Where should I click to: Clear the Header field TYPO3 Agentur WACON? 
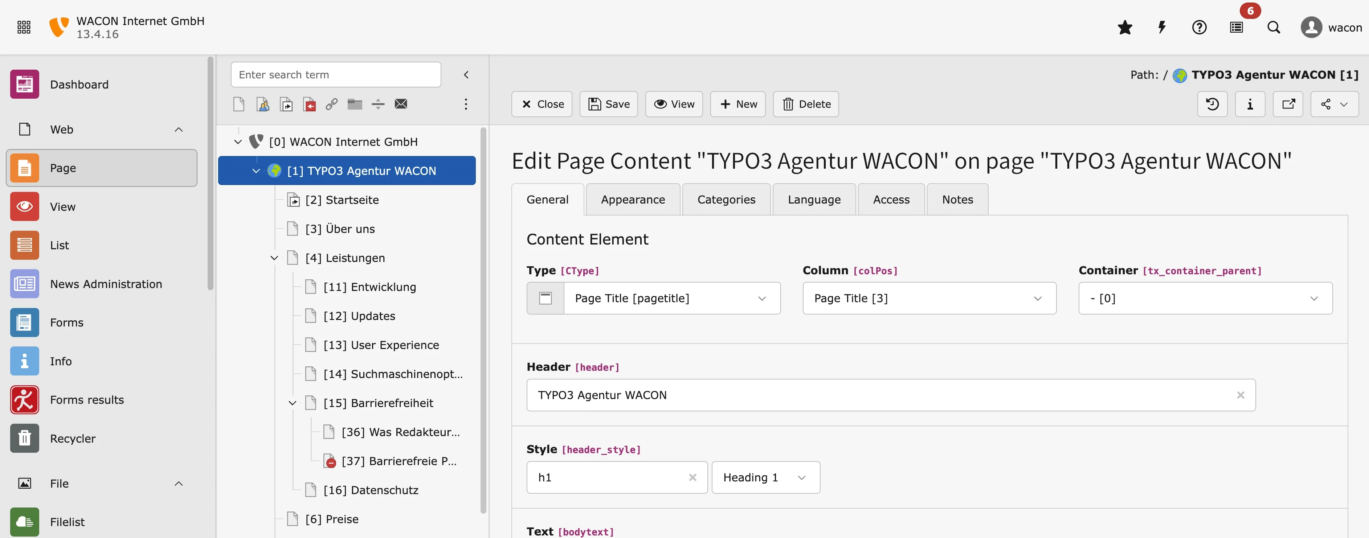[x=1241, y=395]
